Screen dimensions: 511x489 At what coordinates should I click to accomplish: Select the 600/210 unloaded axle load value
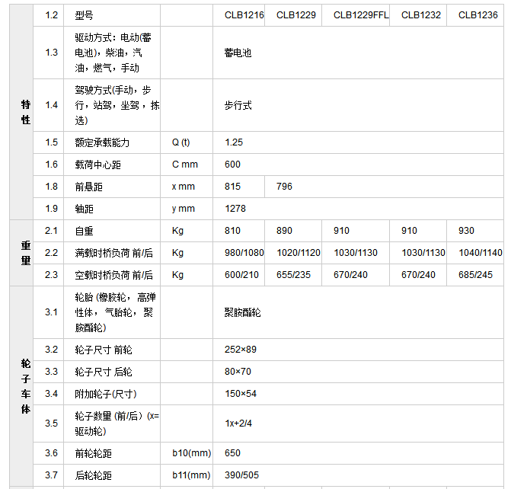pyautogui.click(x=240, y=275)
